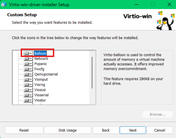Select the Viostor tree item

[x=40, y=100]
